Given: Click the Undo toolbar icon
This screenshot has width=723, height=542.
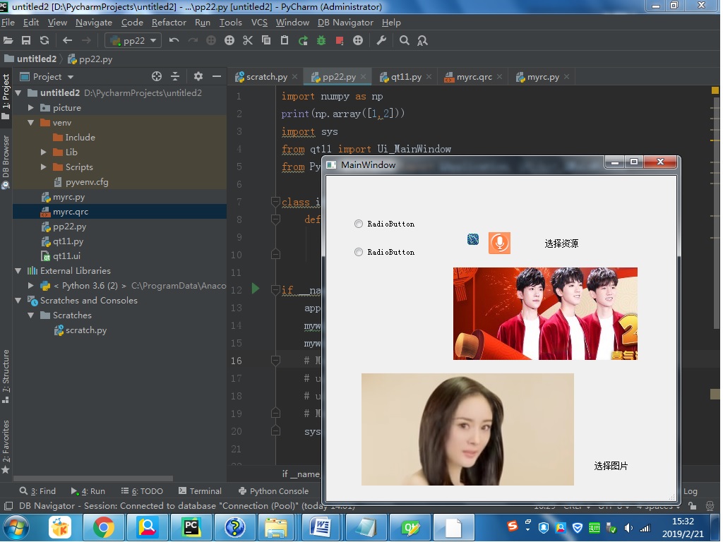Looking at the screenshot, I should click(x=174, y=40).
